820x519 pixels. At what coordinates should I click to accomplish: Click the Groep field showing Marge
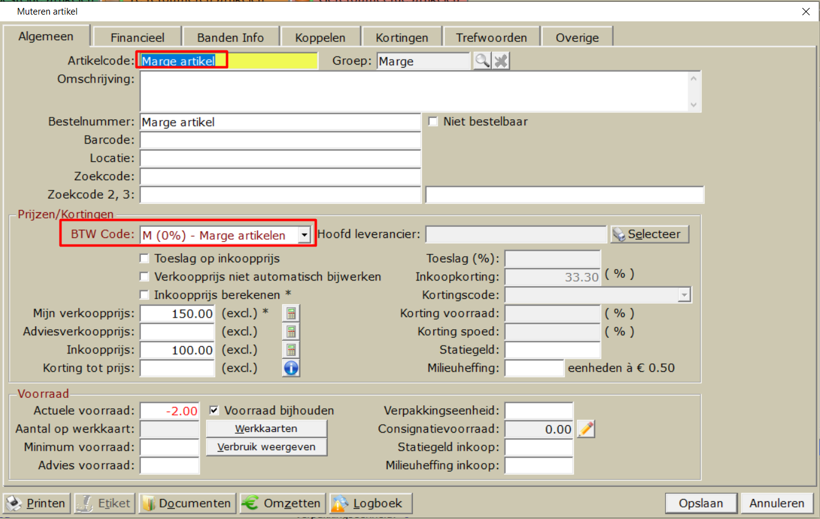pos(423,61)
